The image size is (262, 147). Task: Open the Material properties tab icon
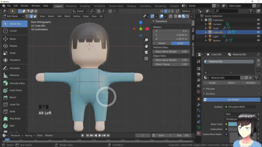[199, 133]
